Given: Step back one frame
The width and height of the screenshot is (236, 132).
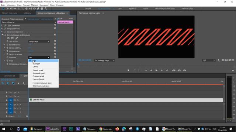Looking at the screenshot, I should (x=151, y=70).
